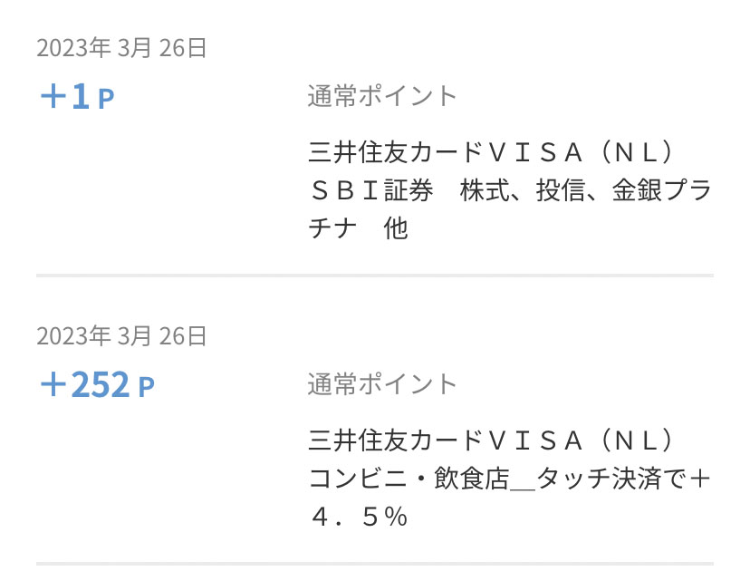Click the チナ 他 trailing text line
The image size is (750, 571).
[x=359, y=228]
